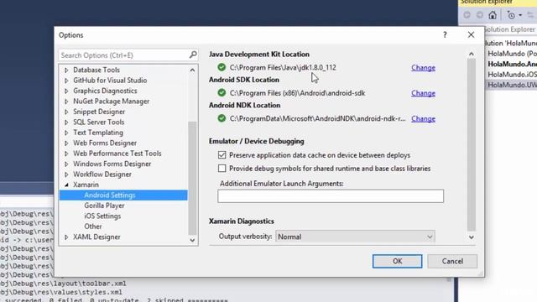
Task: Select iOS Settings under Xamarin
Action: point(102,216)
